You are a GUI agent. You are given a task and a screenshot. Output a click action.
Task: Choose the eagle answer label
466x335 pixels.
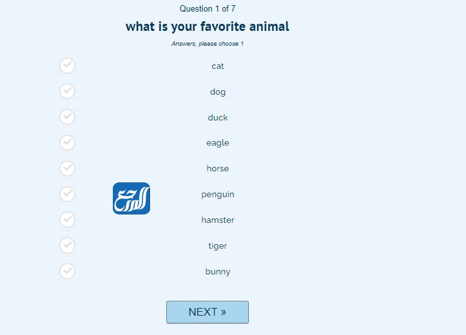coord(218,142)
